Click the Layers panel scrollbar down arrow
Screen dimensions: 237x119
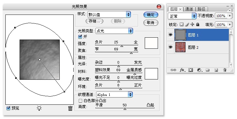tap(231, 65)
